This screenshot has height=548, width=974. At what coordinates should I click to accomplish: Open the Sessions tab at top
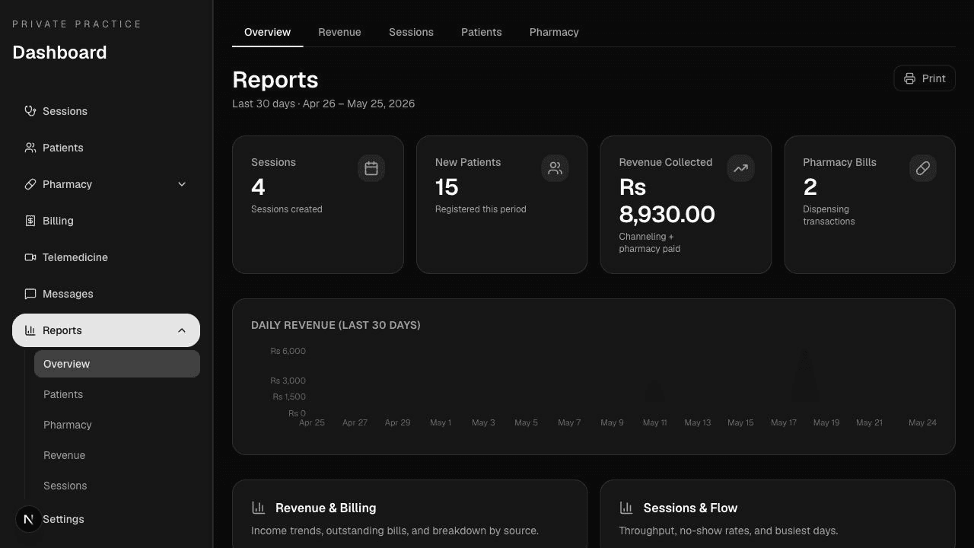411,32
